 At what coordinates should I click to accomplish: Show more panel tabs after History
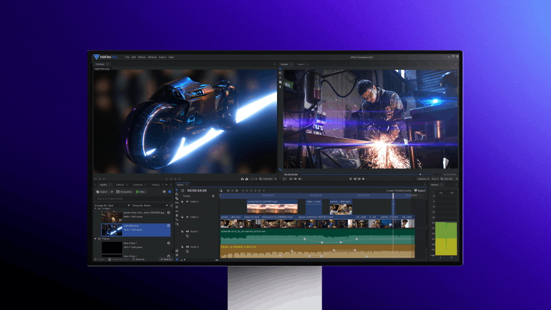click(167, 185)
